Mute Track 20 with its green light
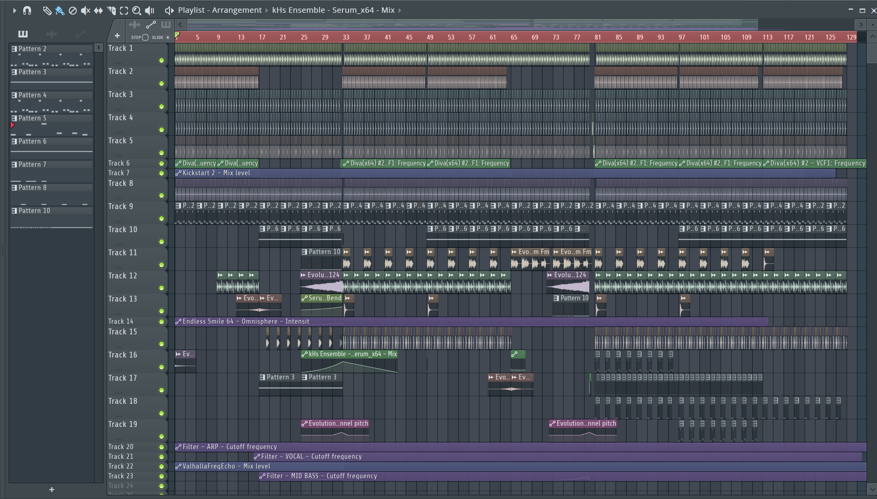This screenshot has height=499, width=877. (161, 447)
